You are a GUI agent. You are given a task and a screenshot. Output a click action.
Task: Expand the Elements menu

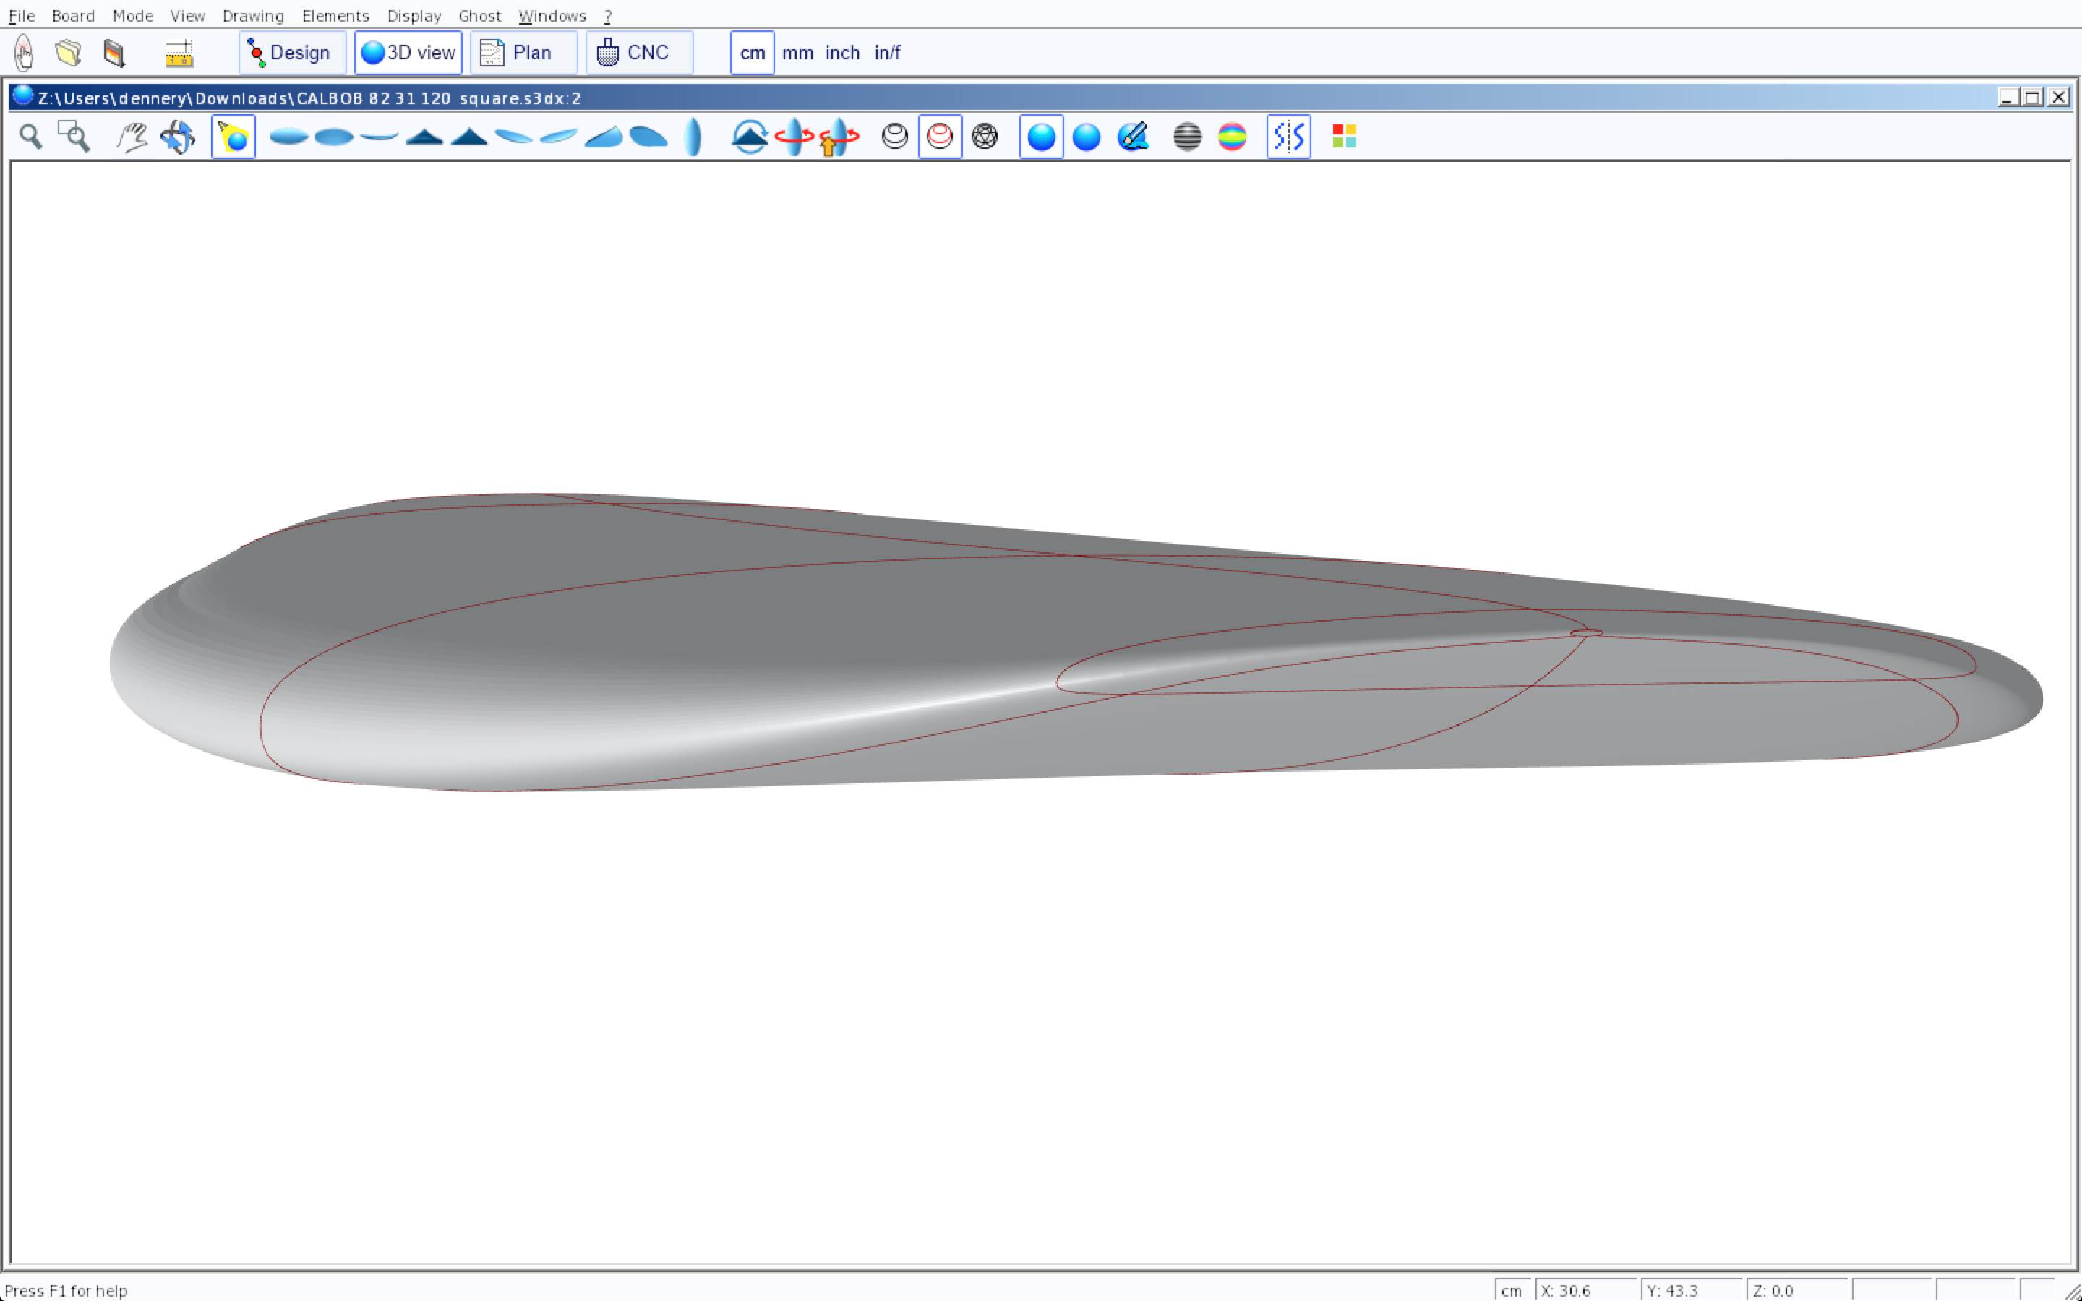(335, 15)
